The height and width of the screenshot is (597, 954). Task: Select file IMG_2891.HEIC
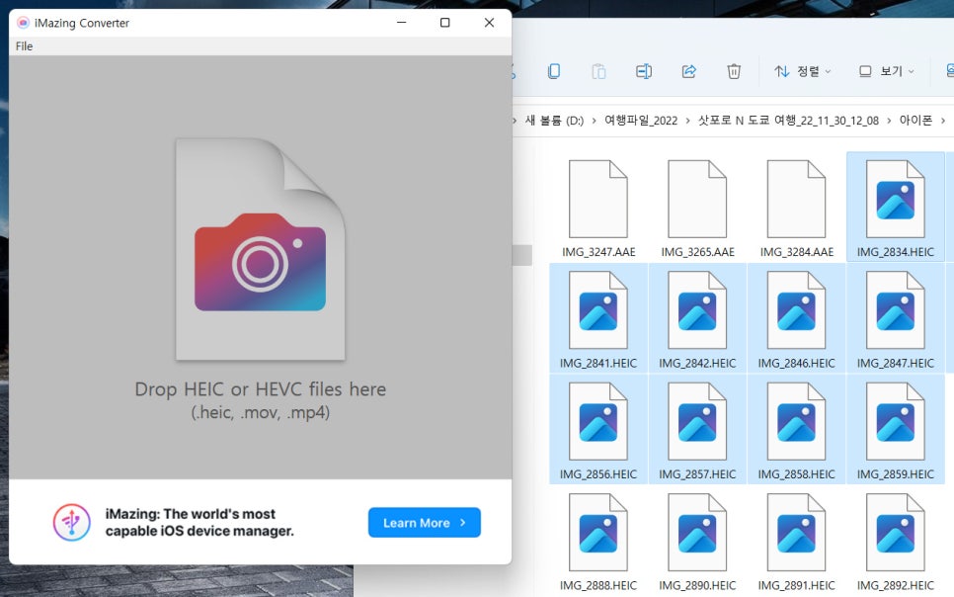(796, 542)
